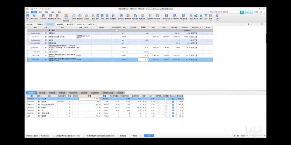291x145 pixels.
Task: Open the 调价 ribbon tab
Action: tap(40, 12)
